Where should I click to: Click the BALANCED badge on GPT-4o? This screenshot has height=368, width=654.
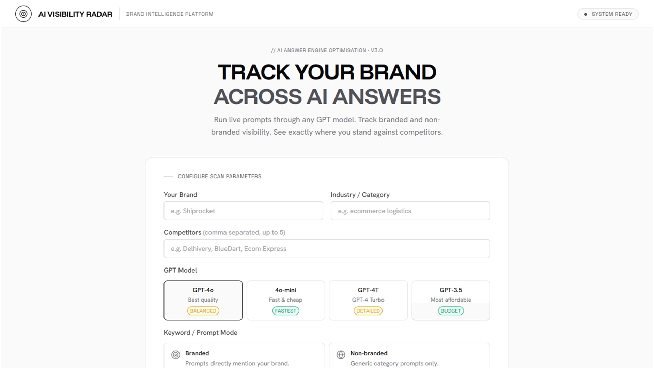point(203,311)
